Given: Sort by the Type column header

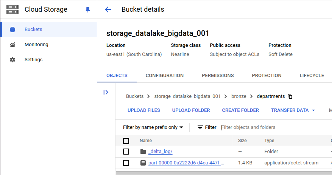Looking at the screenshot, I should 269,141.
